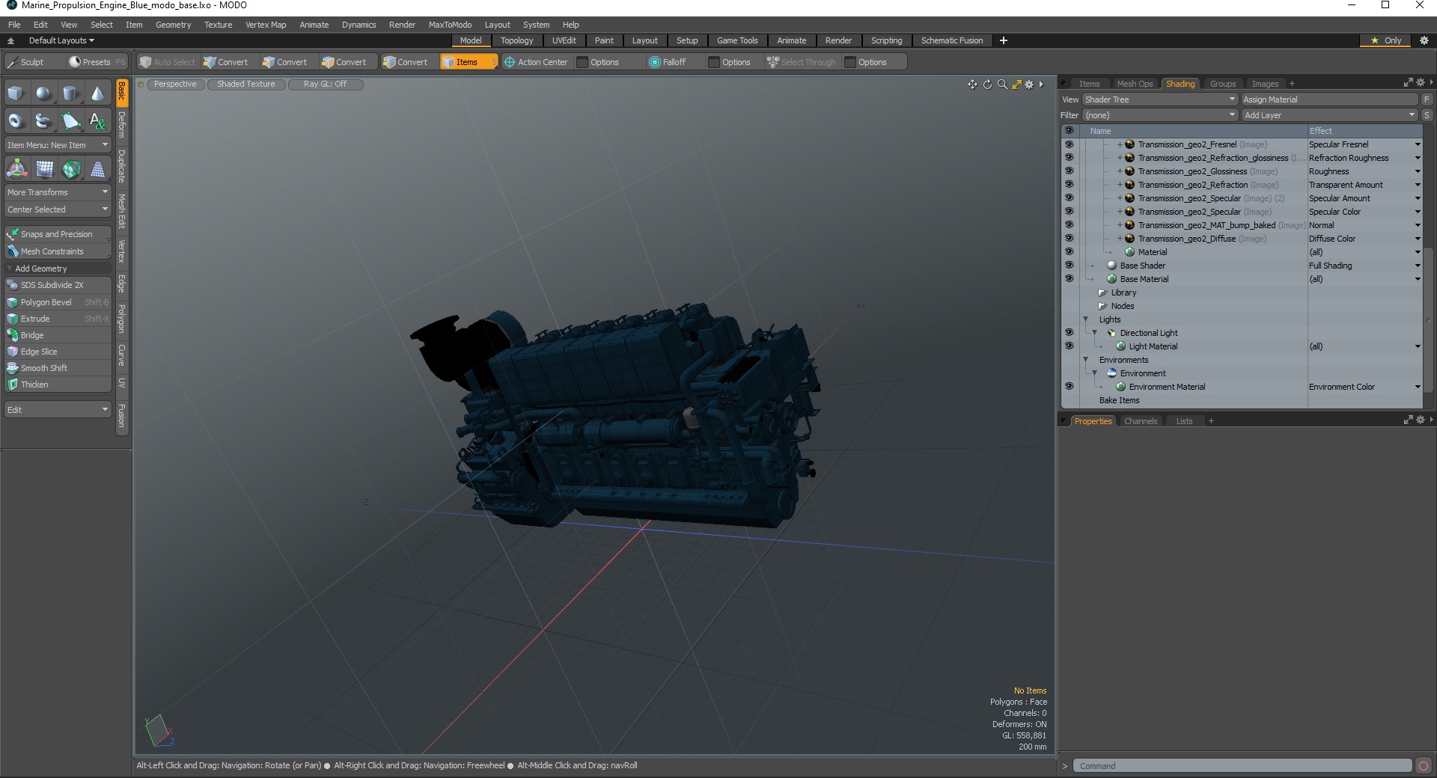
Task: Click the green sphere transform icon
Action: (71, 169)
